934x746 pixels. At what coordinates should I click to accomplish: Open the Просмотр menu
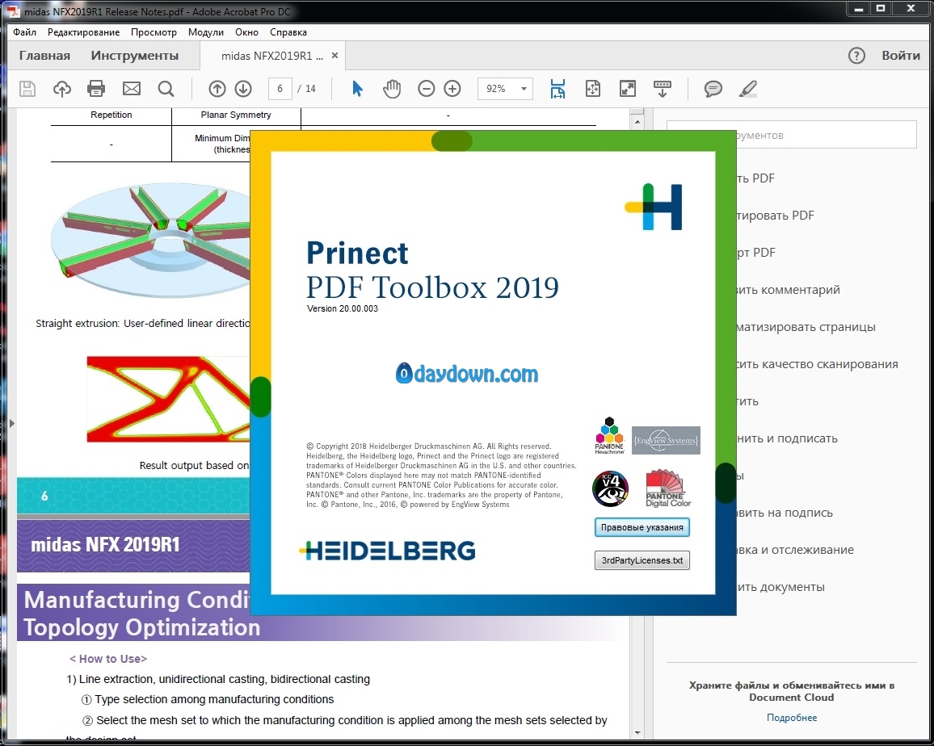(154, 32)
